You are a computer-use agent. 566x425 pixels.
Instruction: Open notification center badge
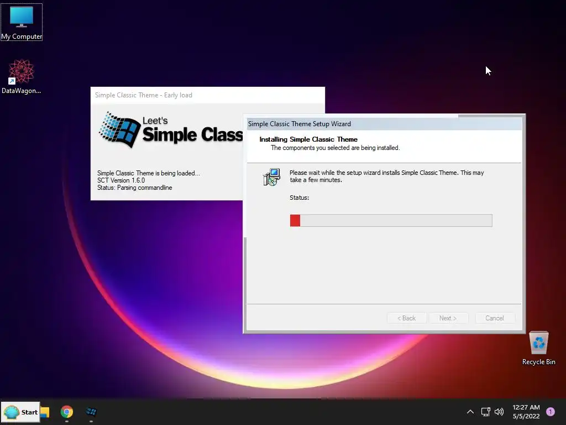pos(551,412)
